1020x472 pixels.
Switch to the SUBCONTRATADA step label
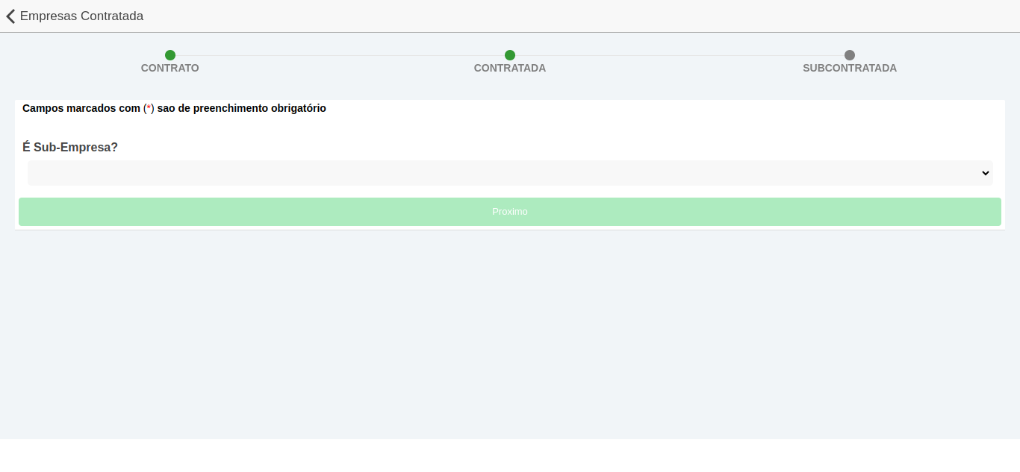[x=850, y=68]
